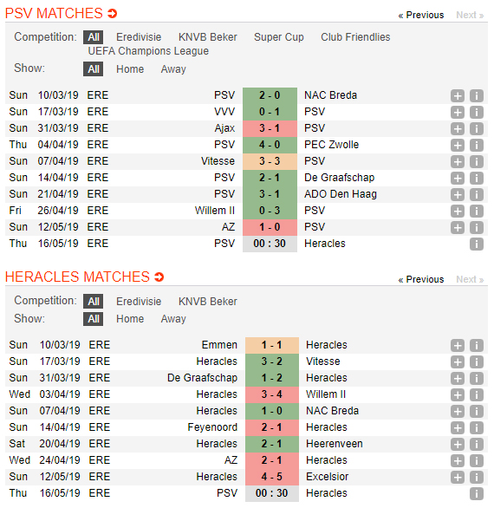Image resolution: width=494 pixels, height=508 pixels.
Task: Filter PSV matches by Eredivisie
Action: click(139, 37)
